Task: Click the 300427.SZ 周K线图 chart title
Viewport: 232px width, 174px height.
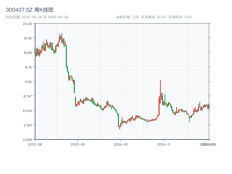Action: tap(30, 10)
